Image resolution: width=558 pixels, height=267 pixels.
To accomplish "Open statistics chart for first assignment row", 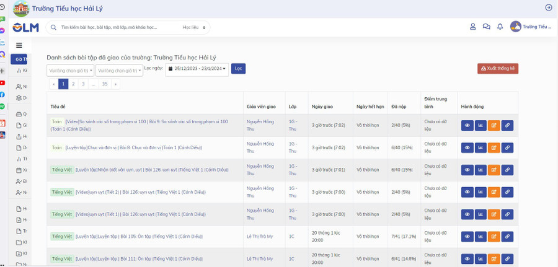I will click(480, 126).
